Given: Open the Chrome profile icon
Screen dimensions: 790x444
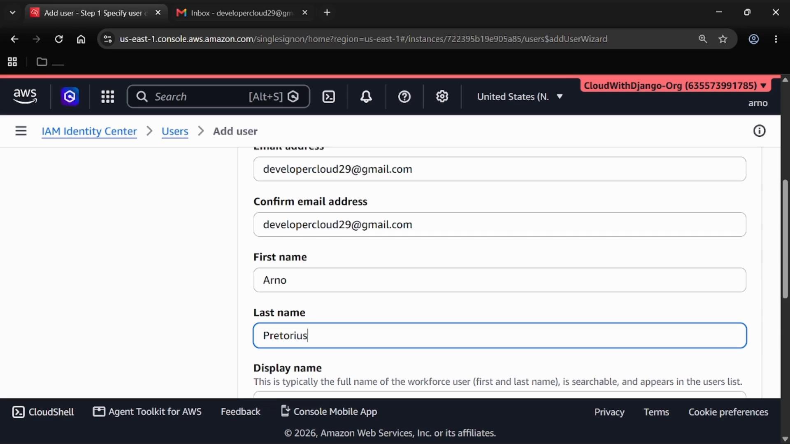Looking at the screenshot, I should (x=754, y=39).
